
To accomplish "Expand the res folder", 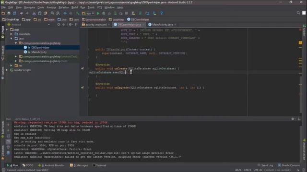I will pos(12,65).
